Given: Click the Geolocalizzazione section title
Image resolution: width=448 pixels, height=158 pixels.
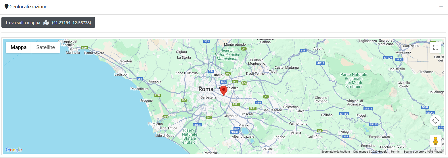Looking at the screenshot, I should click(x=28, y=6).
